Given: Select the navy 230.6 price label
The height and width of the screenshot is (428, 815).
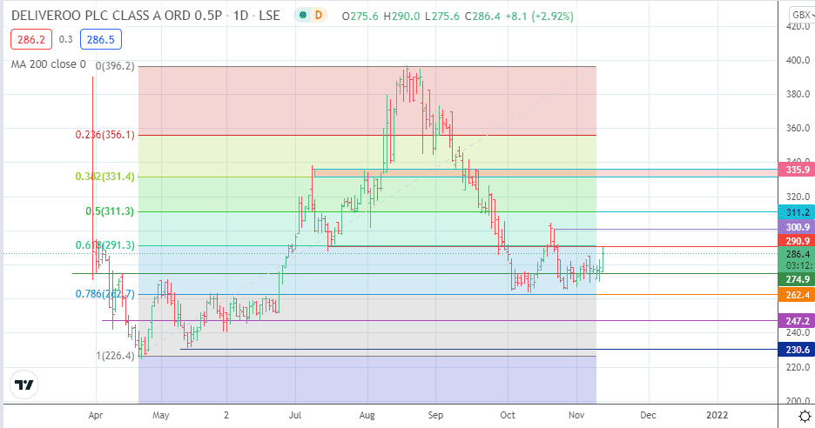Looking at the screenshot, I should pyautogui.click(x=797, y=350).
